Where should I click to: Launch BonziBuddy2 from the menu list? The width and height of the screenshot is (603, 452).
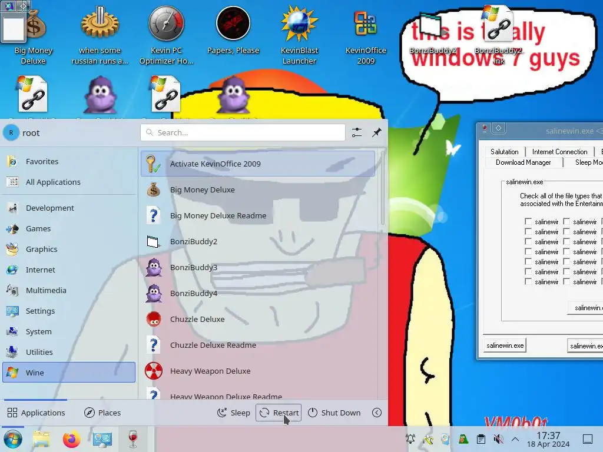258,242
